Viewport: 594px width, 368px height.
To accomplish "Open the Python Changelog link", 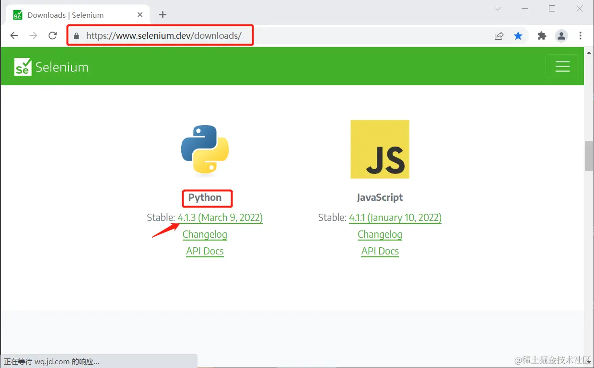I will (205, 234).
